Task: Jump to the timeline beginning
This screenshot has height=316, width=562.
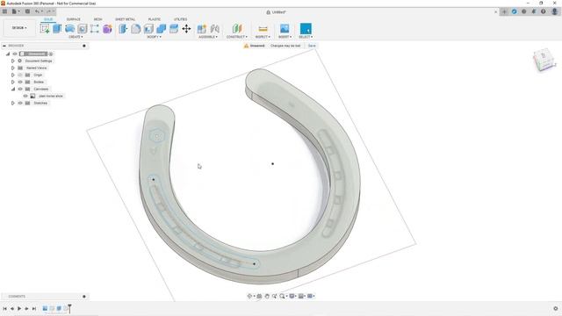Action: coord(4,308)
